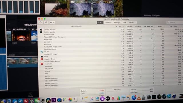Switch to the Memory tab
The image size is (183, 103).
point(108,23)
